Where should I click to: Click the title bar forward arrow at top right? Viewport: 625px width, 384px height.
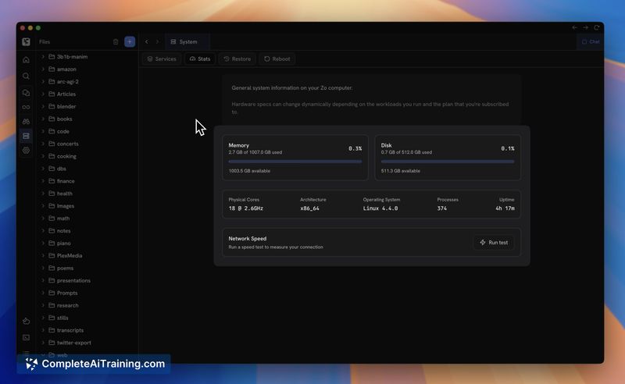point(585,27)
